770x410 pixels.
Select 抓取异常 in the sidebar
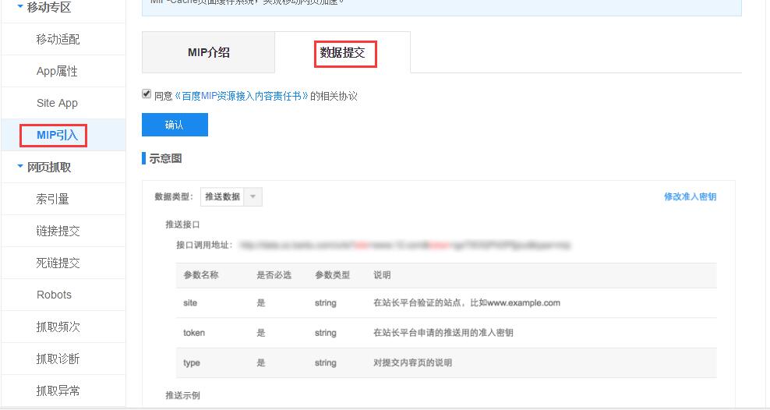[58, 391]
